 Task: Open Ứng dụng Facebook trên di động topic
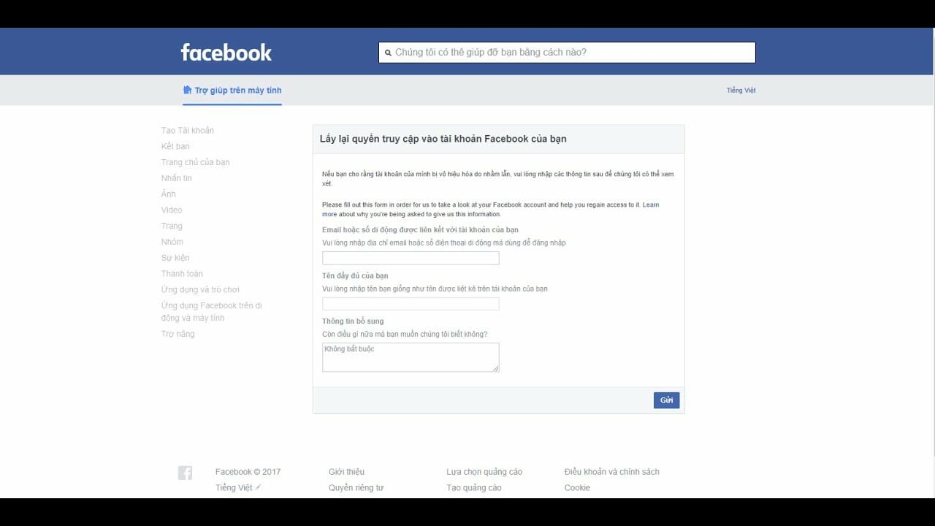[211, 312]
